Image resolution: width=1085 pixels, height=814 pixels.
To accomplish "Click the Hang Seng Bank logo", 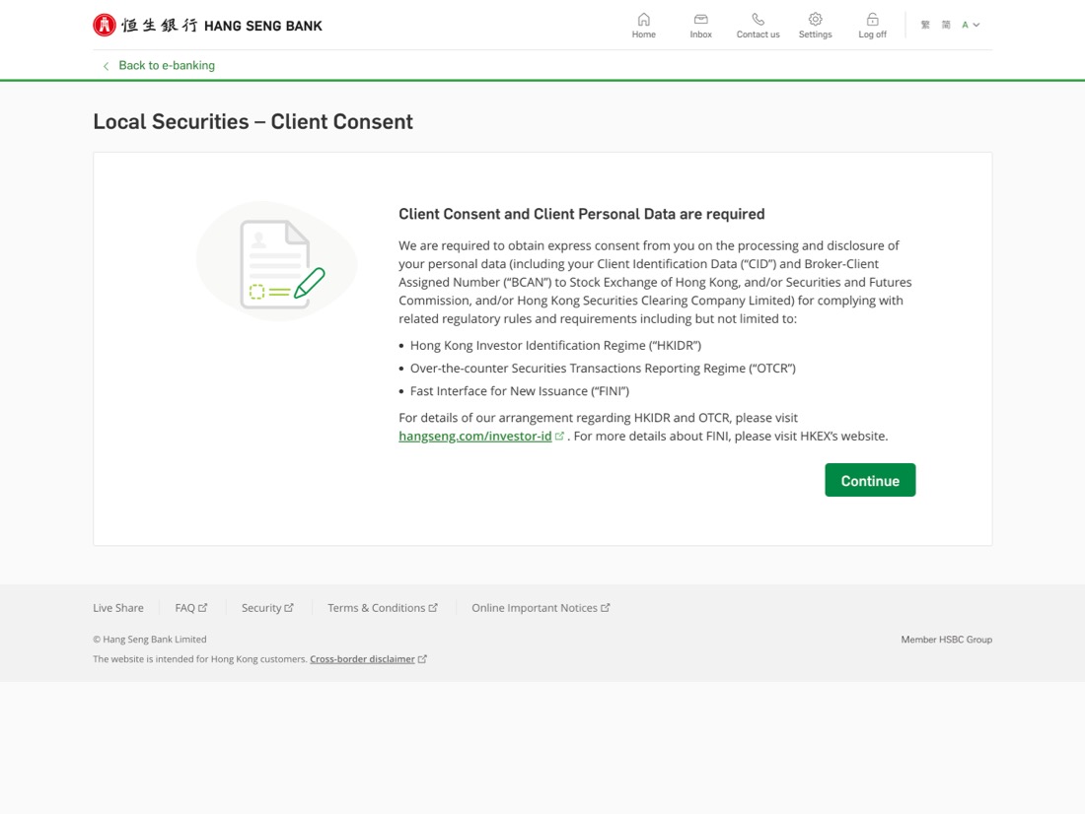I will pyautogui.click(x=207, y=26).
